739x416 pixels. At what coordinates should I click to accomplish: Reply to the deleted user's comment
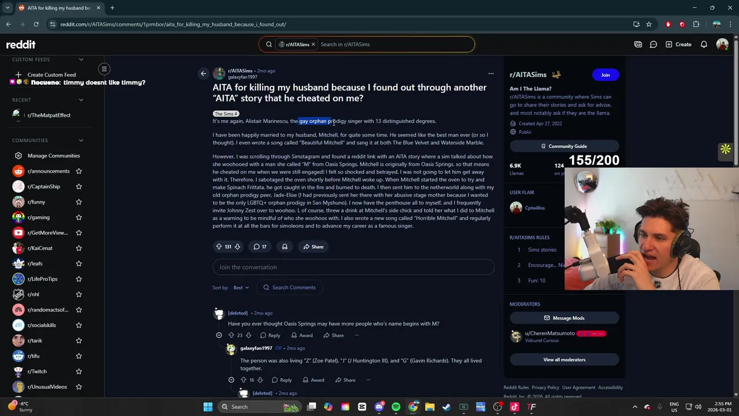point(270,335)
